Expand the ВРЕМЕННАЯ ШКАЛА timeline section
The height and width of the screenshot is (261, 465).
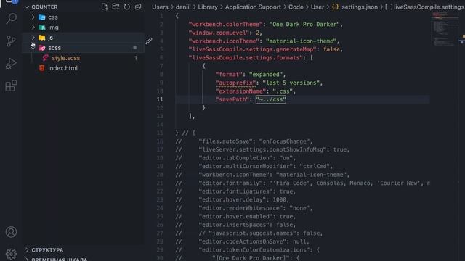pos(27,260)
